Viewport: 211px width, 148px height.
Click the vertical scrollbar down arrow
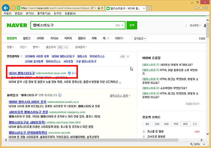coord(207,134)
